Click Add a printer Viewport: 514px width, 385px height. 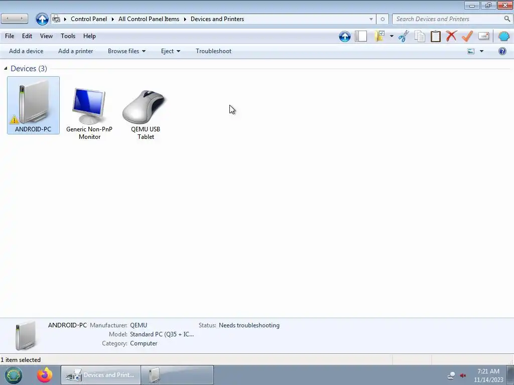(75, 51)
